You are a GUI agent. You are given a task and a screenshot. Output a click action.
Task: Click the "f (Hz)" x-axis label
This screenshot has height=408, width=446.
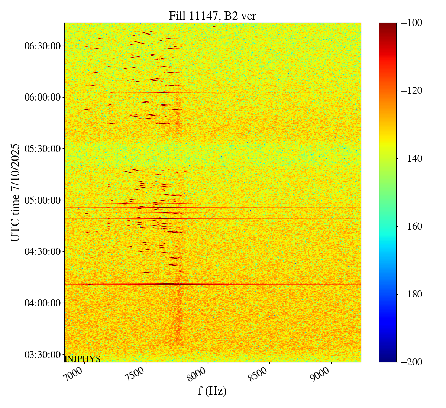point(212,391)
